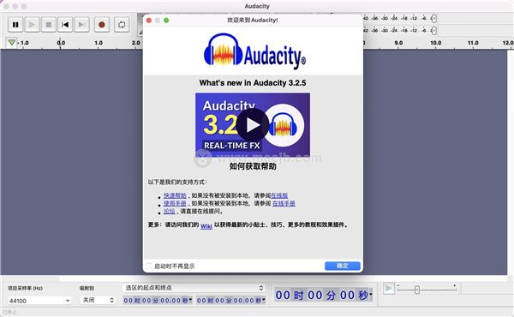The image size is (514, 317).
Task: Start recording with the red Record button
Action: [102, 25]
